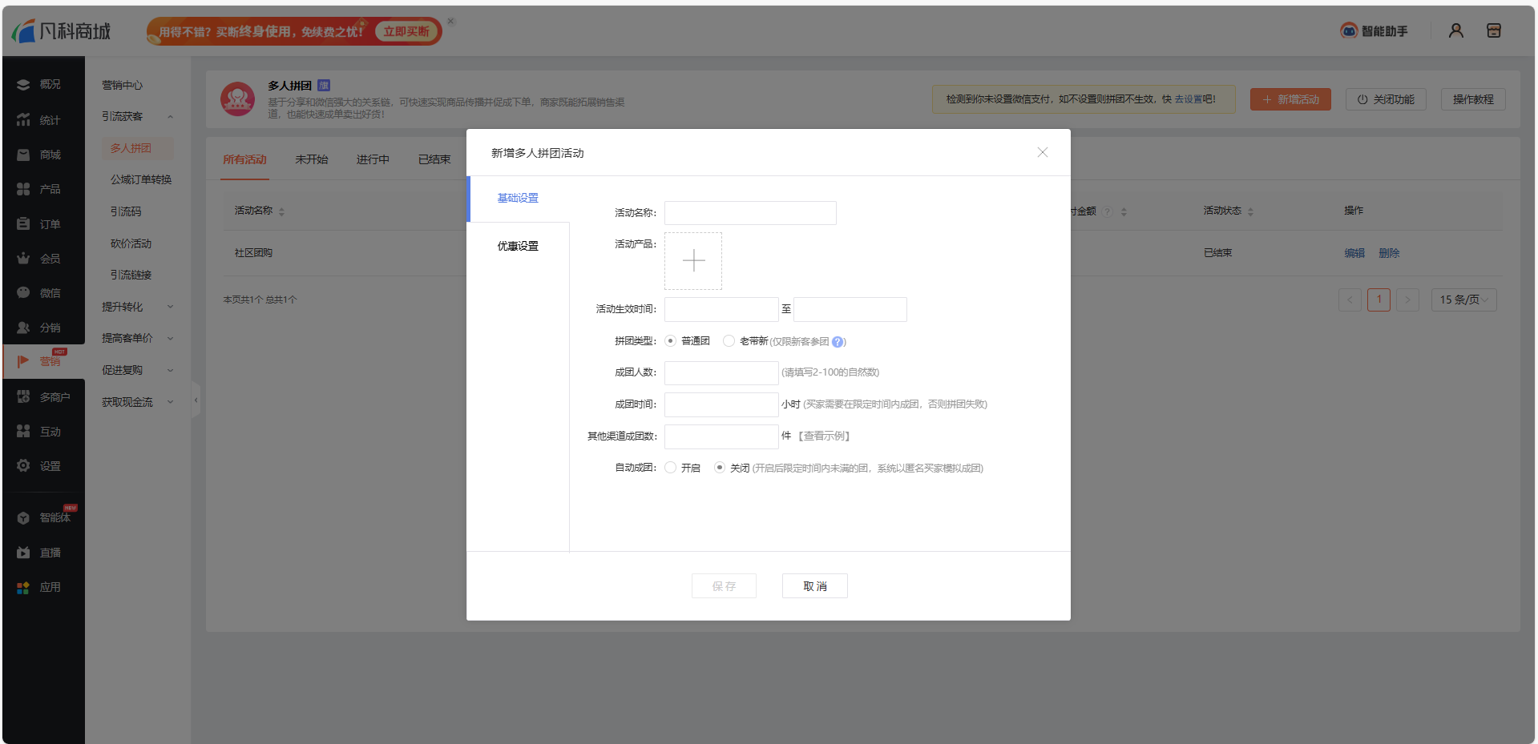Click the 保存 save button
The width and height of the screenshot is (1538, 744).
coord(723,585)
